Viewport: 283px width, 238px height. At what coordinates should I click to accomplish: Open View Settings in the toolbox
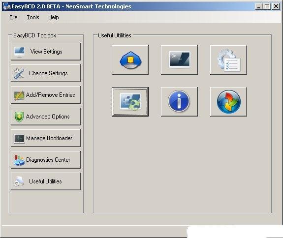click(46, 52)
